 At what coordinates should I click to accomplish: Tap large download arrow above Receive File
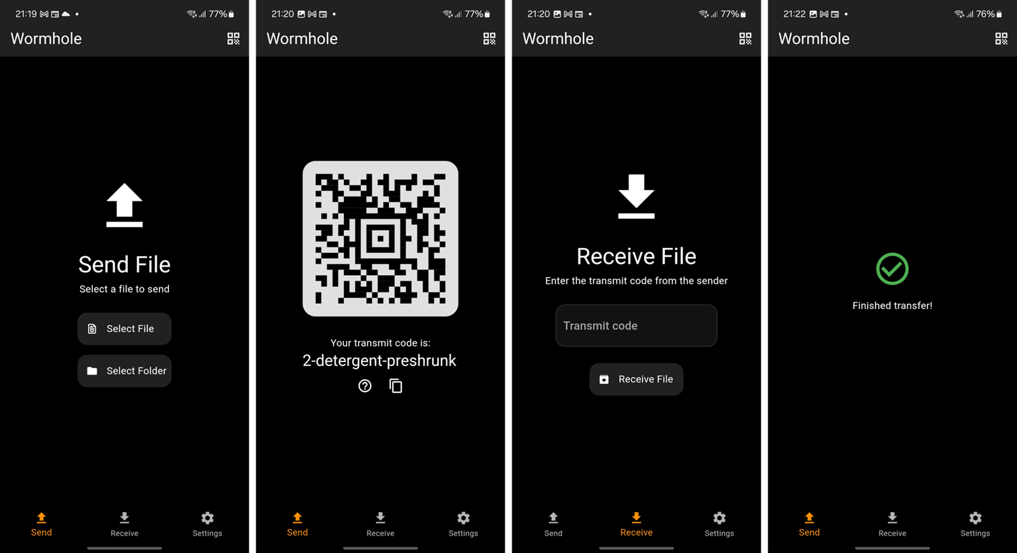click(x=636, y=196)
